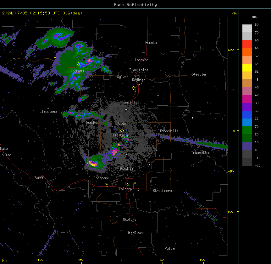
Task: Select the yellow diamond marker below Cochrane
Action: tap(107, 185)
